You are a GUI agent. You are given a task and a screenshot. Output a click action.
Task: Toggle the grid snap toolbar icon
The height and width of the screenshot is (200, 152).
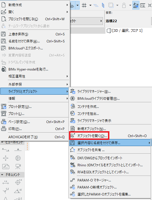[x=84, y=5]
